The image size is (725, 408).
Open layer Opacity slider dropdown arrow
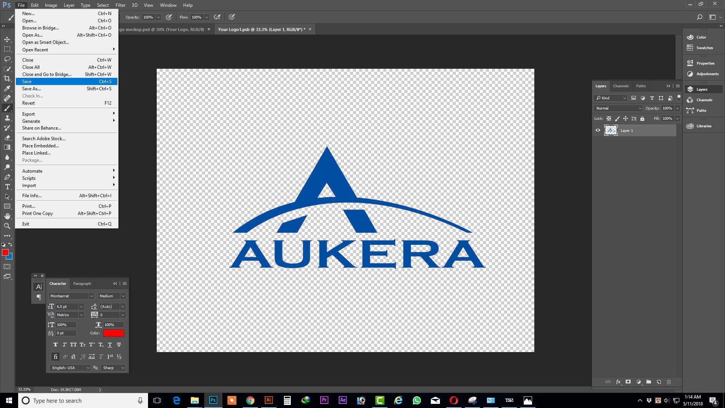click(x=677, y=108)
